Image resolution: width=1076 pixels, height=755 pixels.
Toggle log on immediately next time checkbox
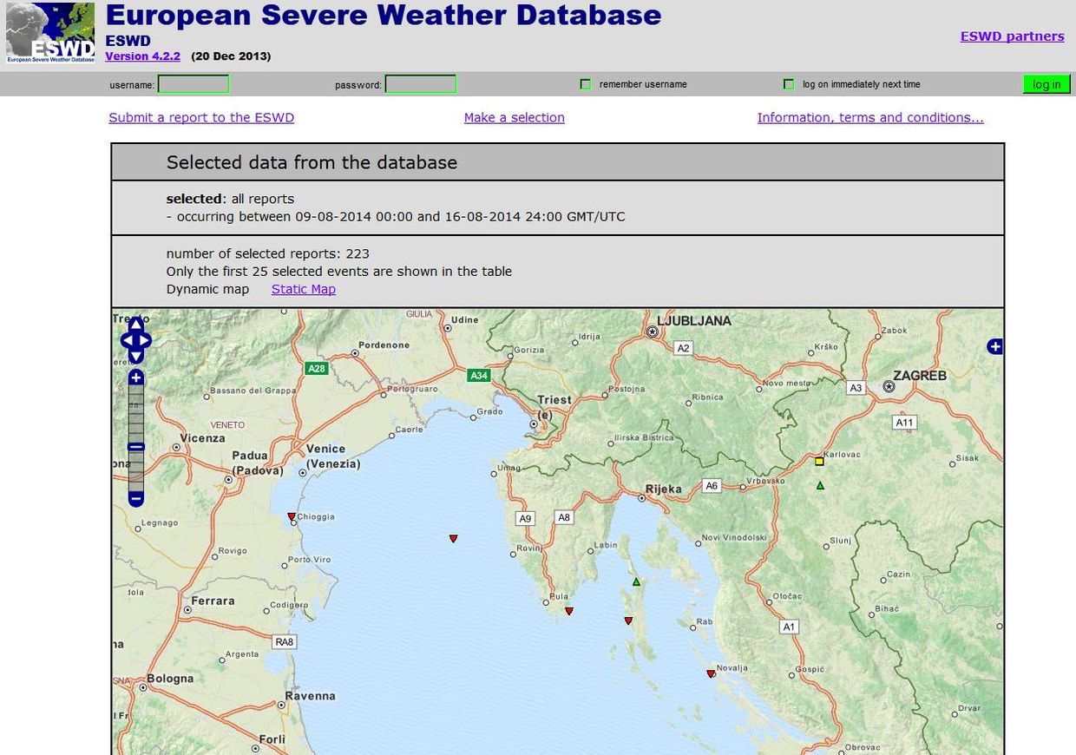789,84
